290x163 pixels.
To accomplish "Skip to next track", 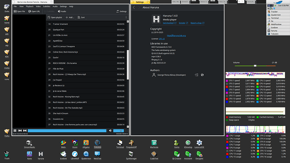I will (x=25, y=131).
